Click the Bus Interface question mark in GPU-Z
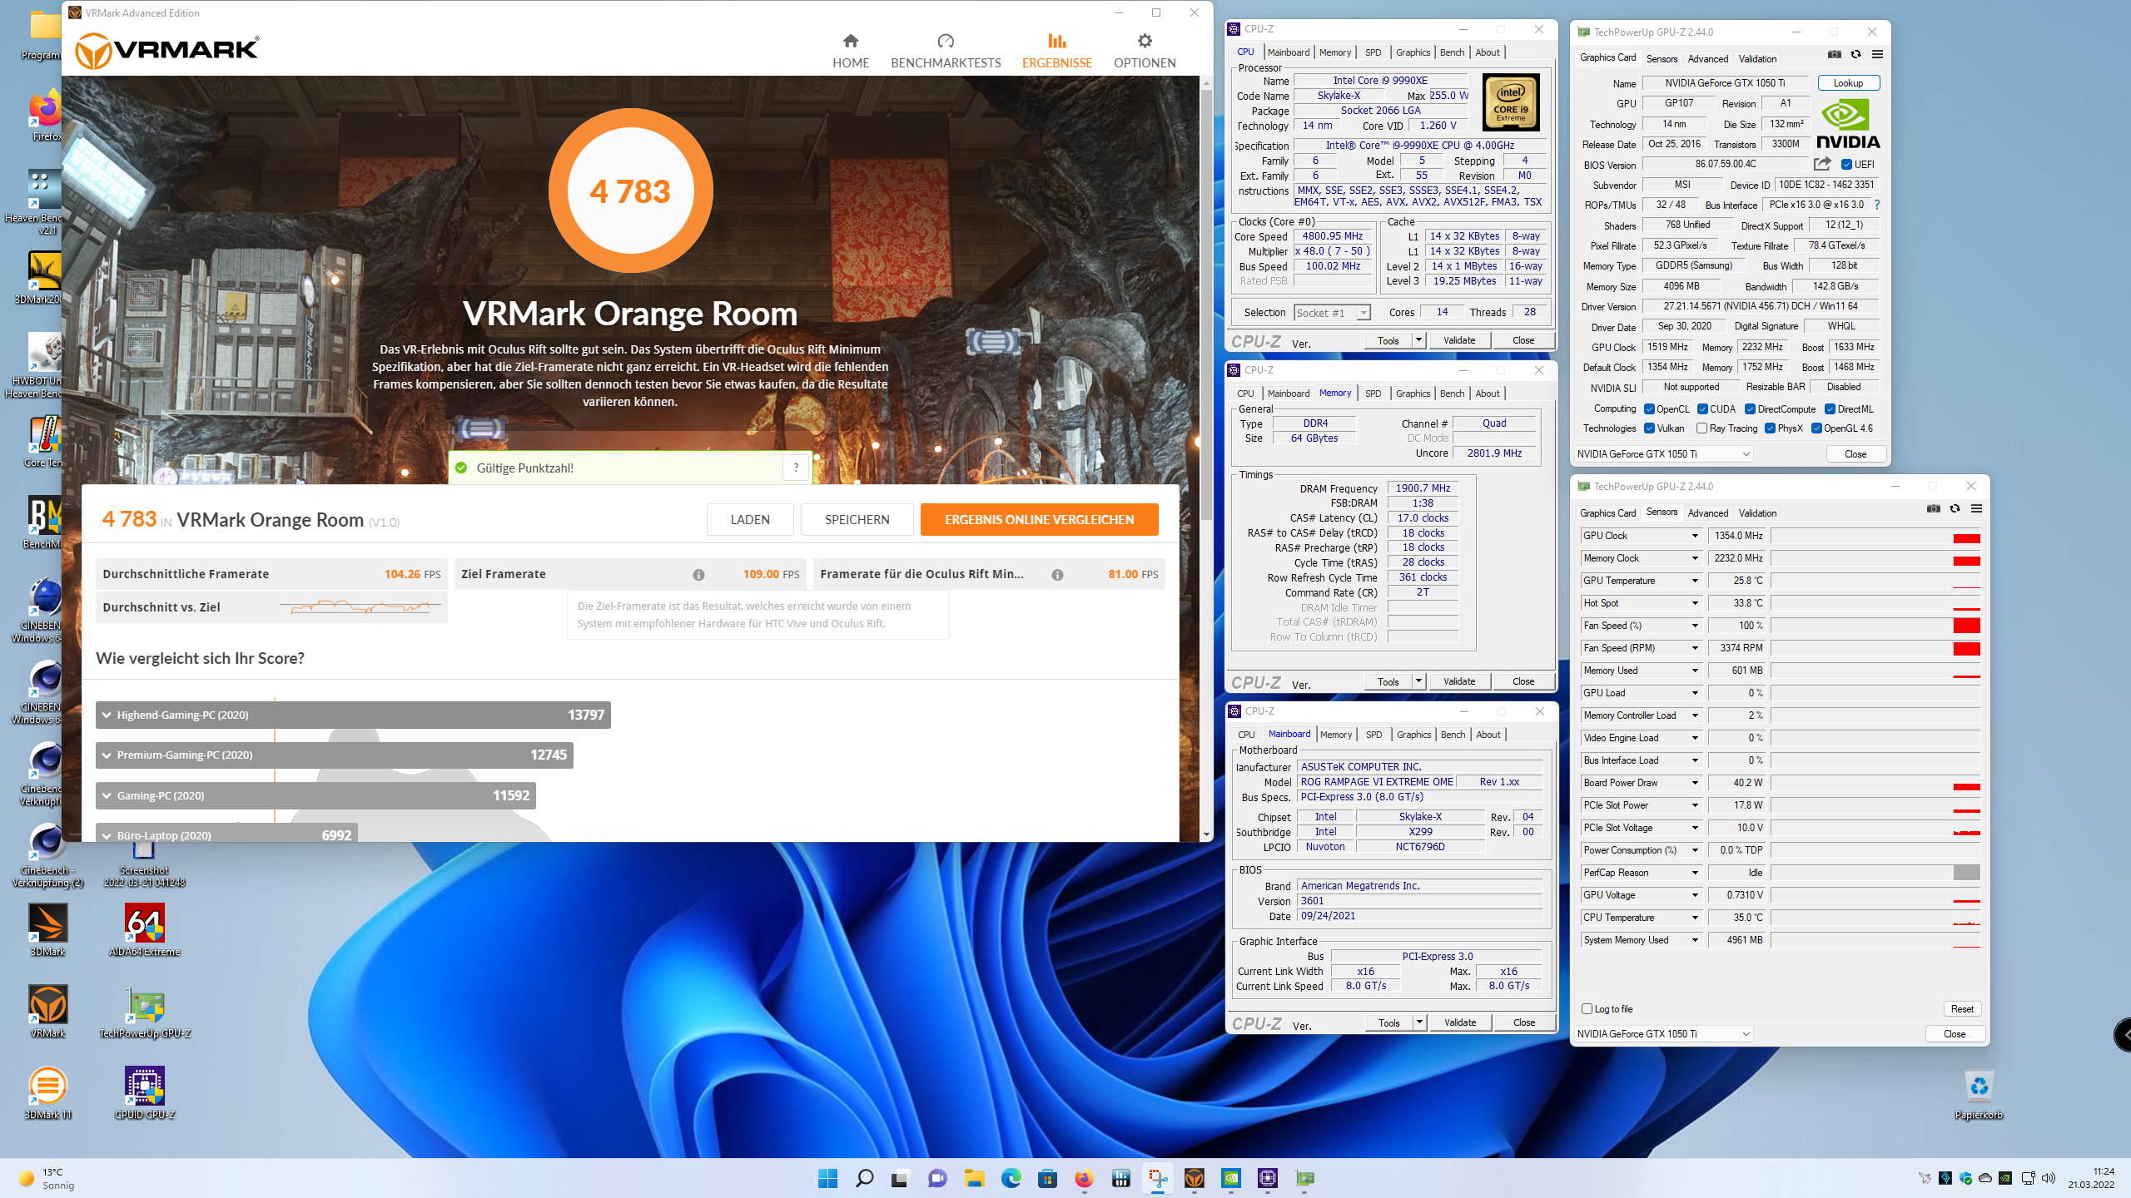Screen dimensions: 2131x1198 (x=1876, y=205)
